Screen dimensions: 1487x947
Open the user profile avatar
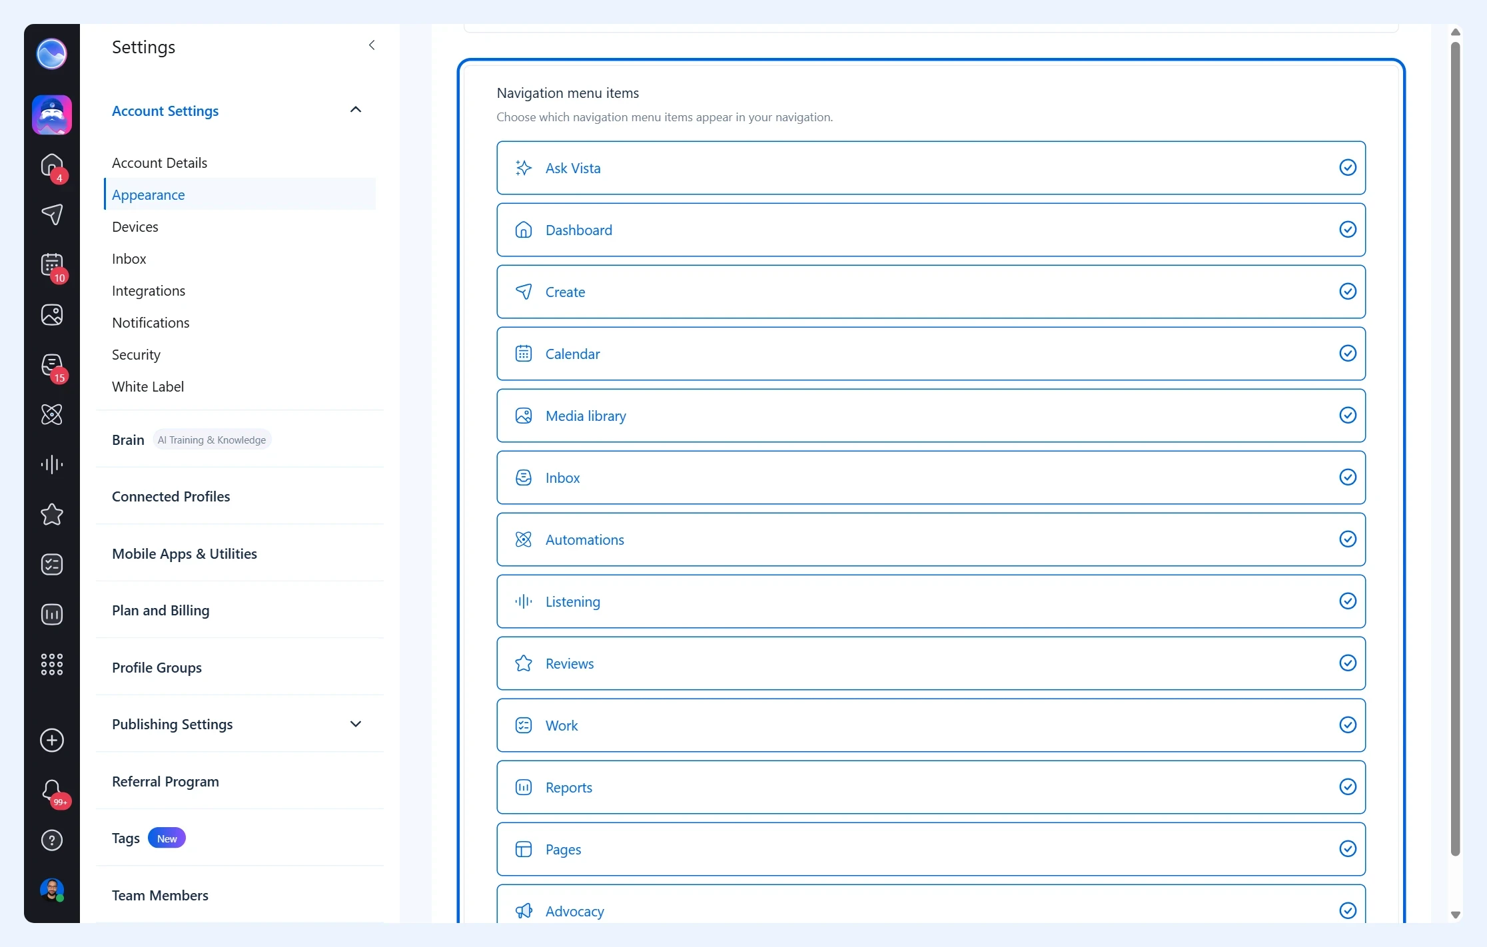pyautogui.click(x=52, y=890)
